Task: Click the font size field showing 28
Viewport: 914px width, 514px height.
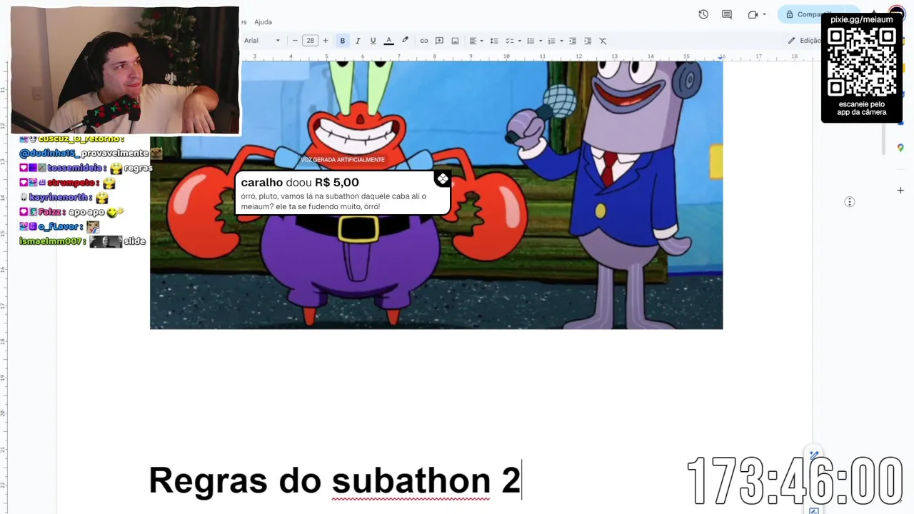Action: [x=310, y=41]
